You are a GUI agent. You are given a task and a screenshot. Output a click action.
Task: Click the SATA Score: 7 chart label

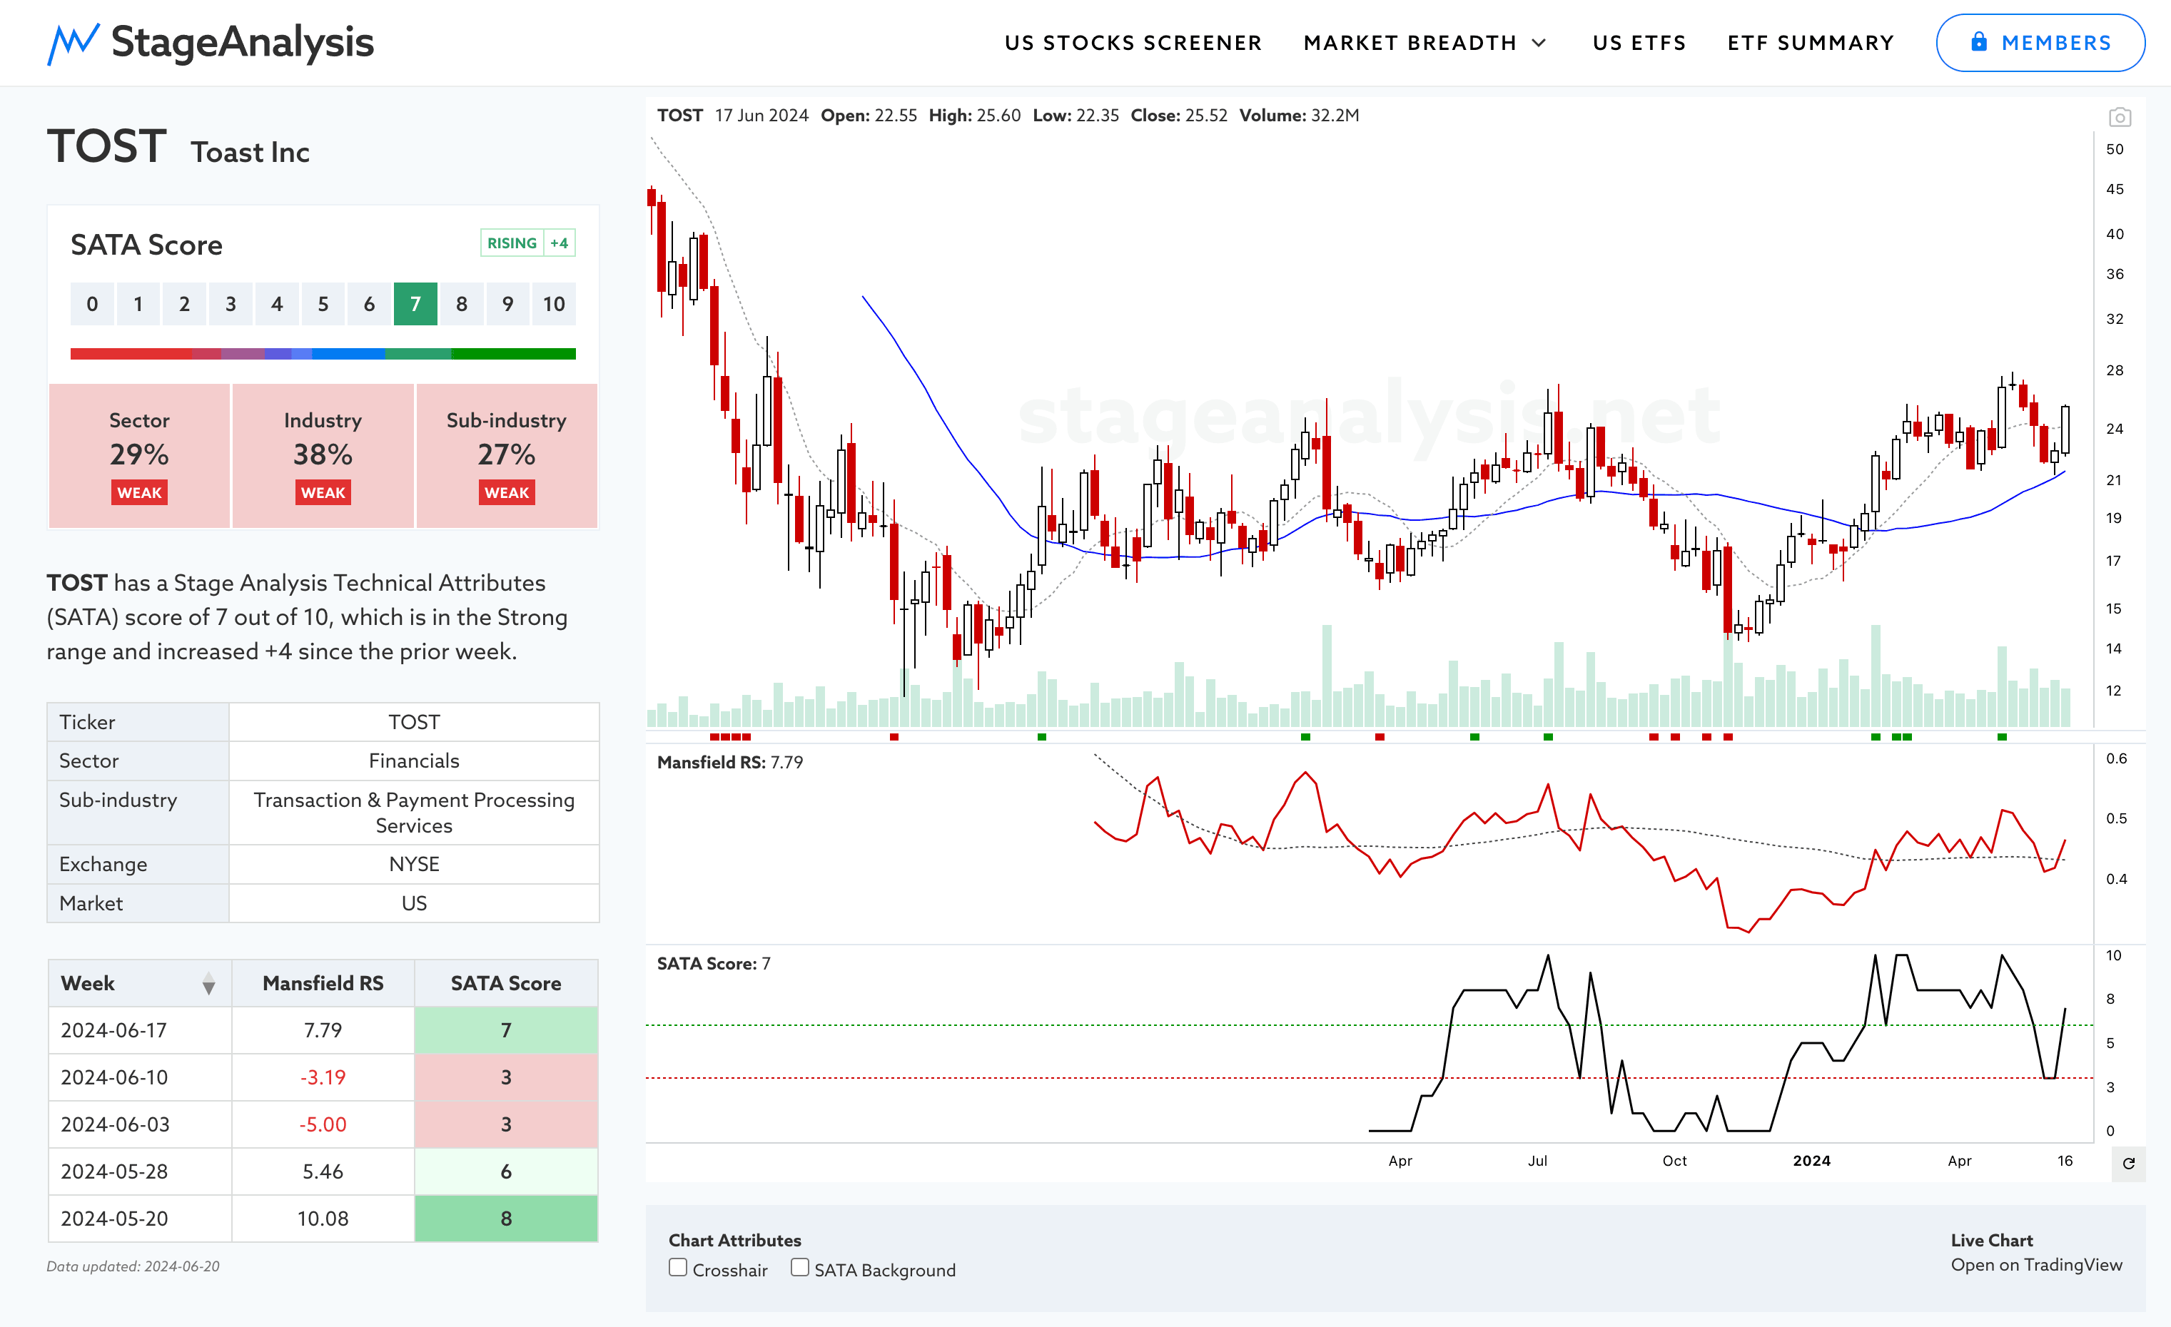713,964
